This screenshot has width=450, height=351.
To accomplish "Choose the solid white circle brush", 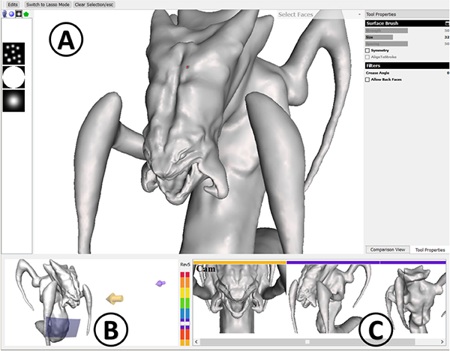I will tap(13, 77).
